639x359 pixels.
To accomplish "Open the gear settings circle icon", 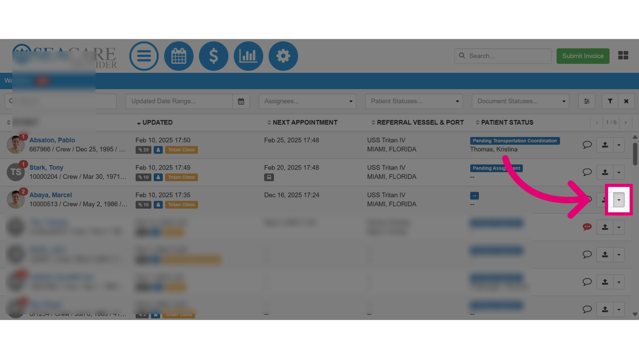I will [283, 56].
